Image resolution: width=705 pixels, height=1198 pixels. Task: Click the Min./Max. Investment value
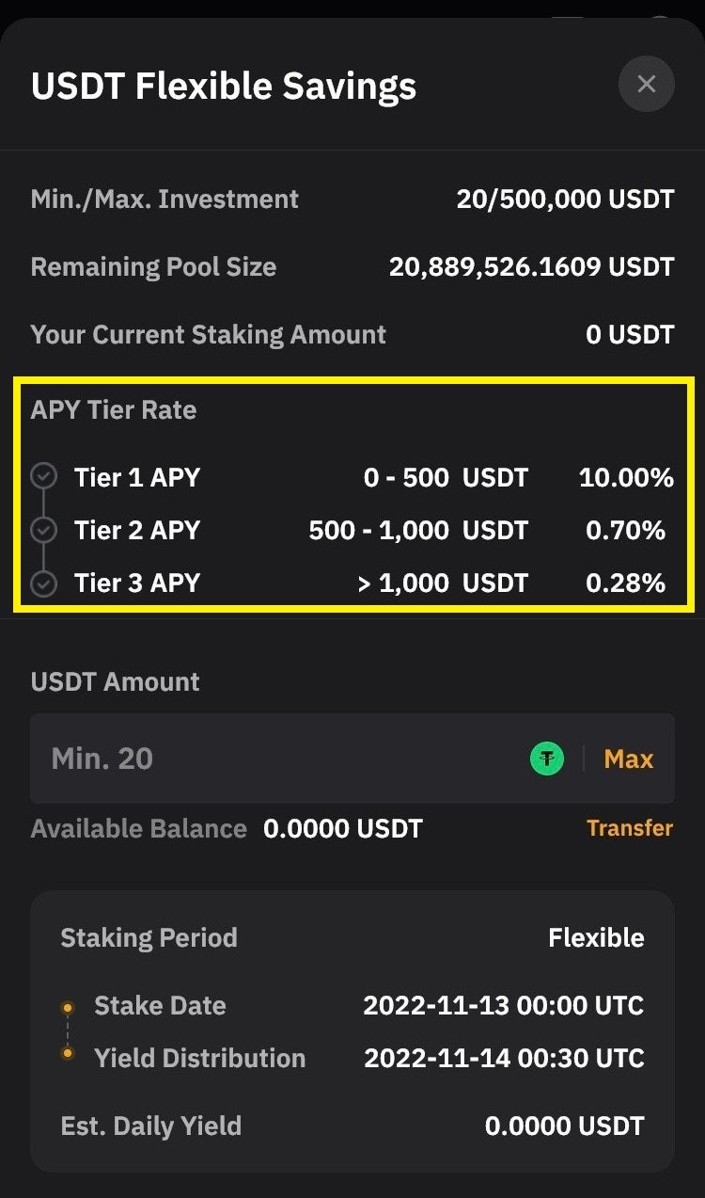tap(565, 200)
